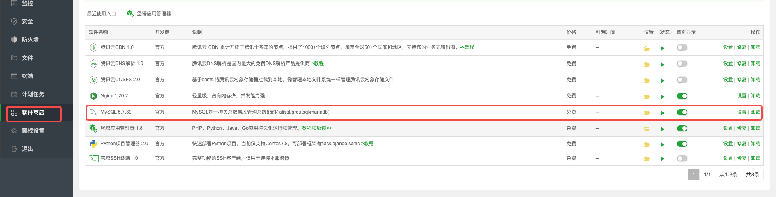This screenshot has height=197, width=776.
Task: Click the status play icon for Nginx
Action: pos(662,97)
